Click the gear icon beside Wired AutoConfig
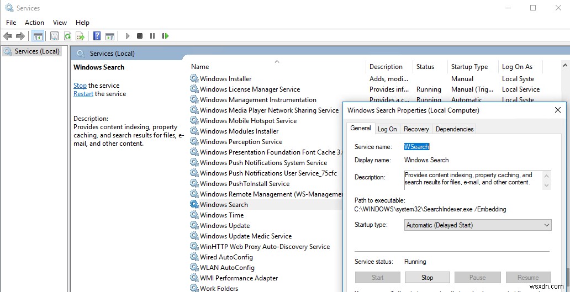The width and height of the screenshot is (570, 292). point(194,257)
